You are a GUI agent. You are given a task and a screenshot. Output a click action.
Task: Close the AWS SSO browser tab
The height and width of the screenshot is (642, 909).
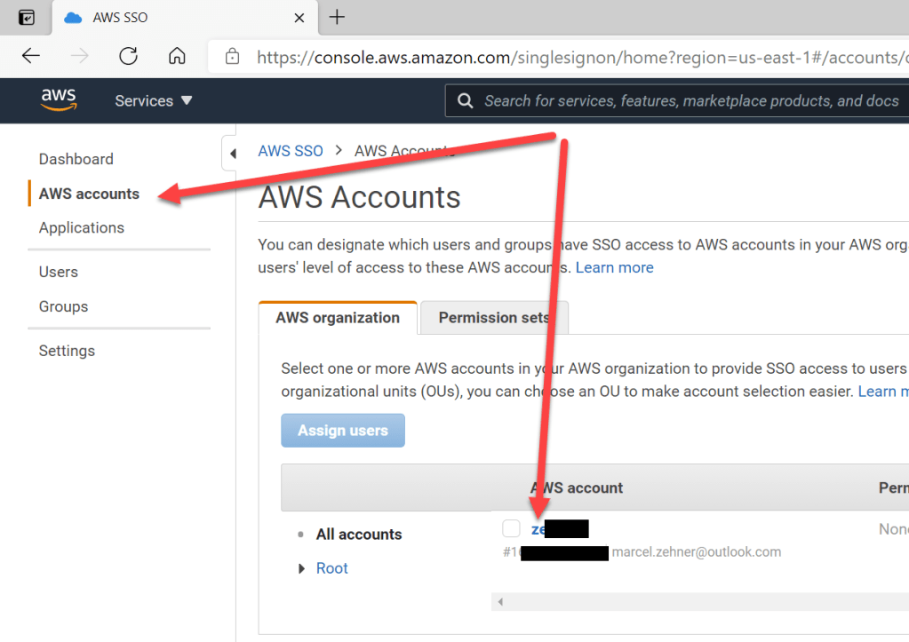coord(299,18)
